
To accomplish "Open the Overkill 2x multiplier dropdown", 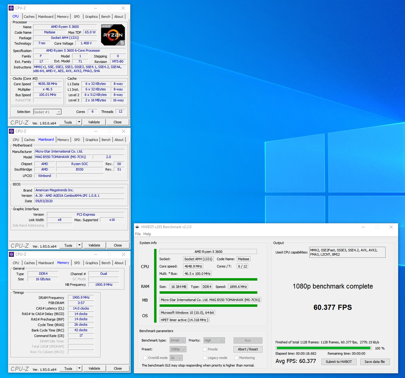I will click(x=176, y=358).
